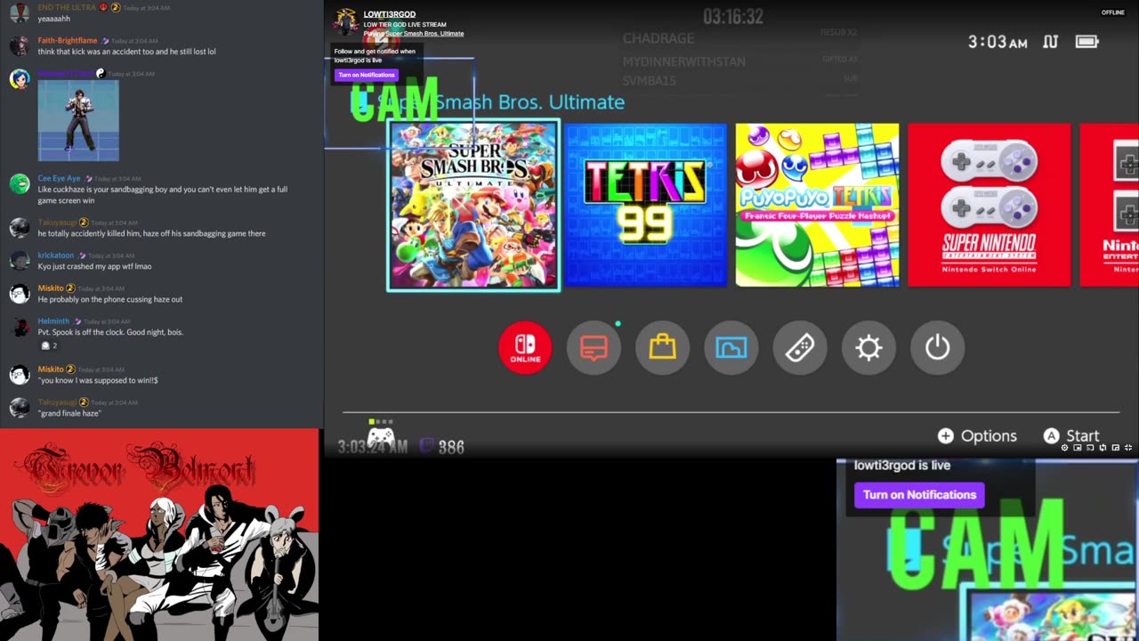This screenshot has width=1139, height=641.
Task: Click the green Cee Eye Aye avatar
Action: pyautogui.click(x=19, y=183)
